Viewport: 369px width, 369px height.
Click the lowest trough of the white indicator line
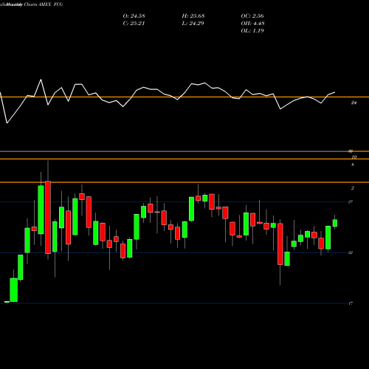point(7,123)
